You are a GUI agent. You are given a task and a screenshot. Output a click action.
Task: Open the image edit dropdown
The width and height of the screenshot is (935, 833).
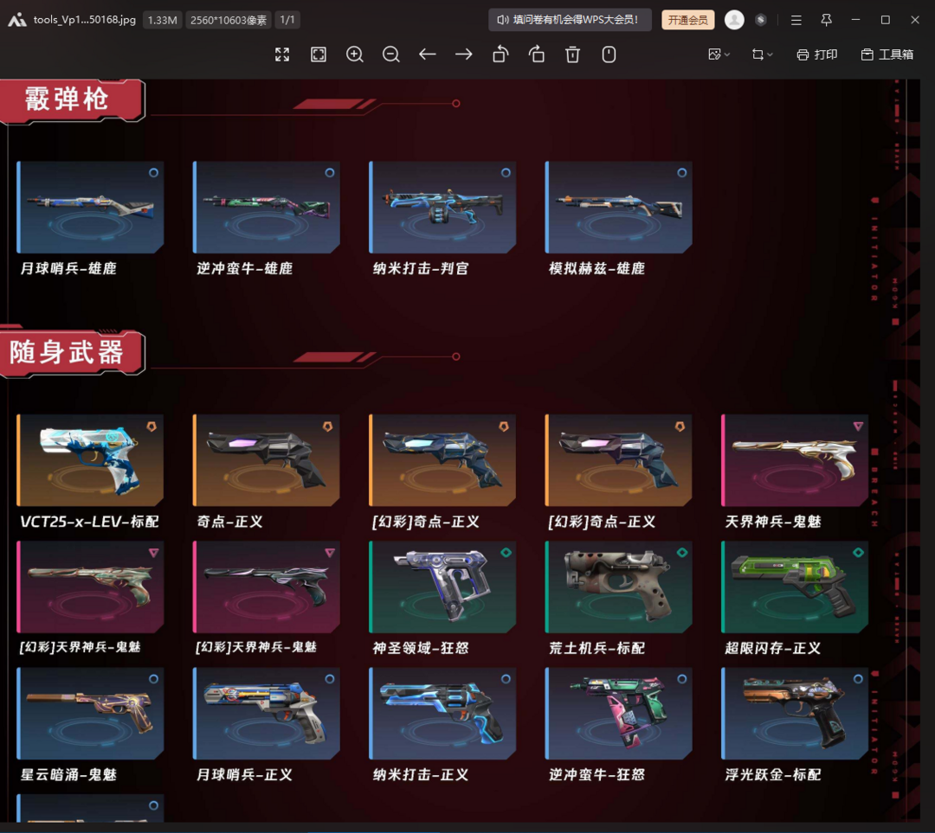coord(719,54)
